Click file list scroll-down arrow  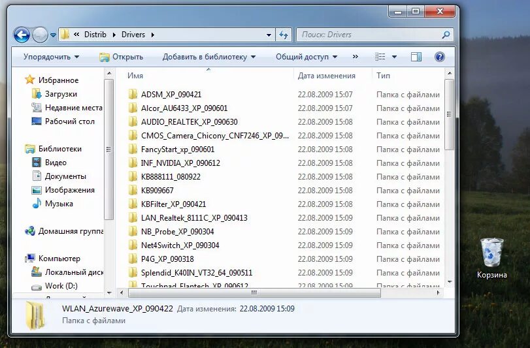pos(449,281)
